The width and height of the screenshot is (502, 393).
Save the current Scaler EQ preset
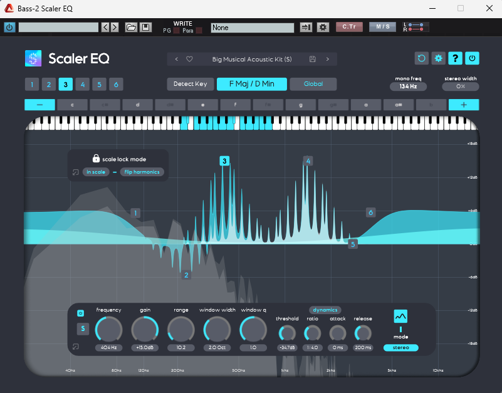[x=313, y=59]
